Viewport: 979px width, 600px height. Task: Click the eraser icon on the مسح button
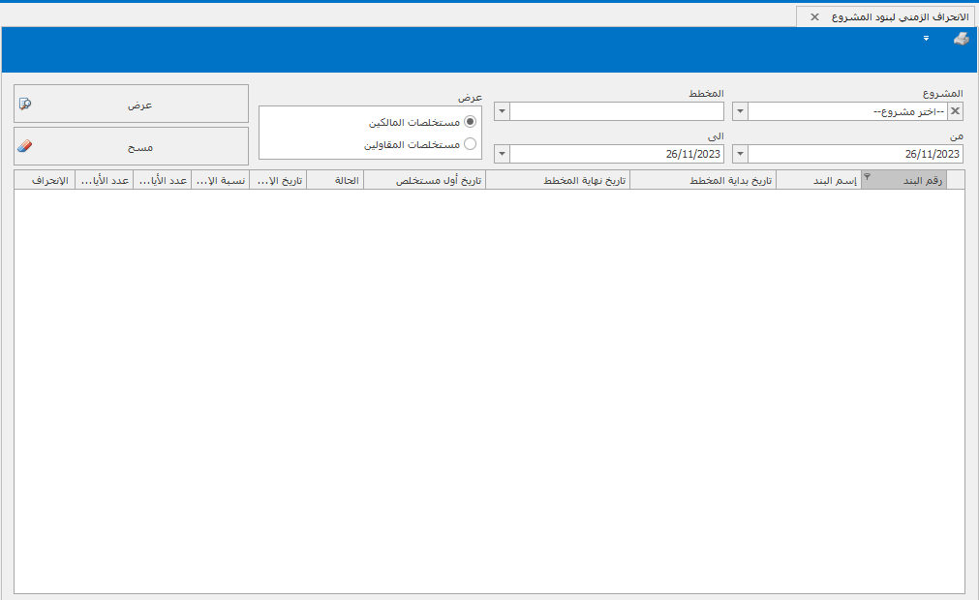26,147
